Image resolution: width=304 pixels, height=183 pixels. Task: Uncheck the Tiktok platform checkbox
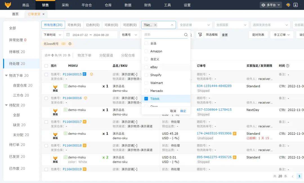pyautogui.click(x=146, y=99)
